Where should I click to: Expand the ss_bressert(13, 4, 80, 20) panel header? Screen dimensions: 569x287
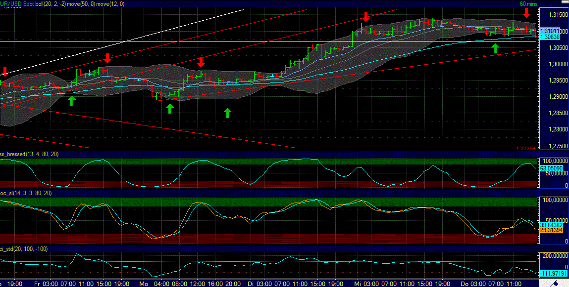29,154
